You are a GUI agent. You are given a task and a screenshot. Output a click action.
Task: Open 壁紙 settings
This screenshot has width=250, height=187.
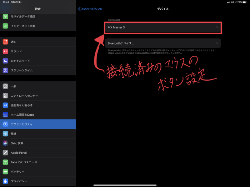pos(38,134)
